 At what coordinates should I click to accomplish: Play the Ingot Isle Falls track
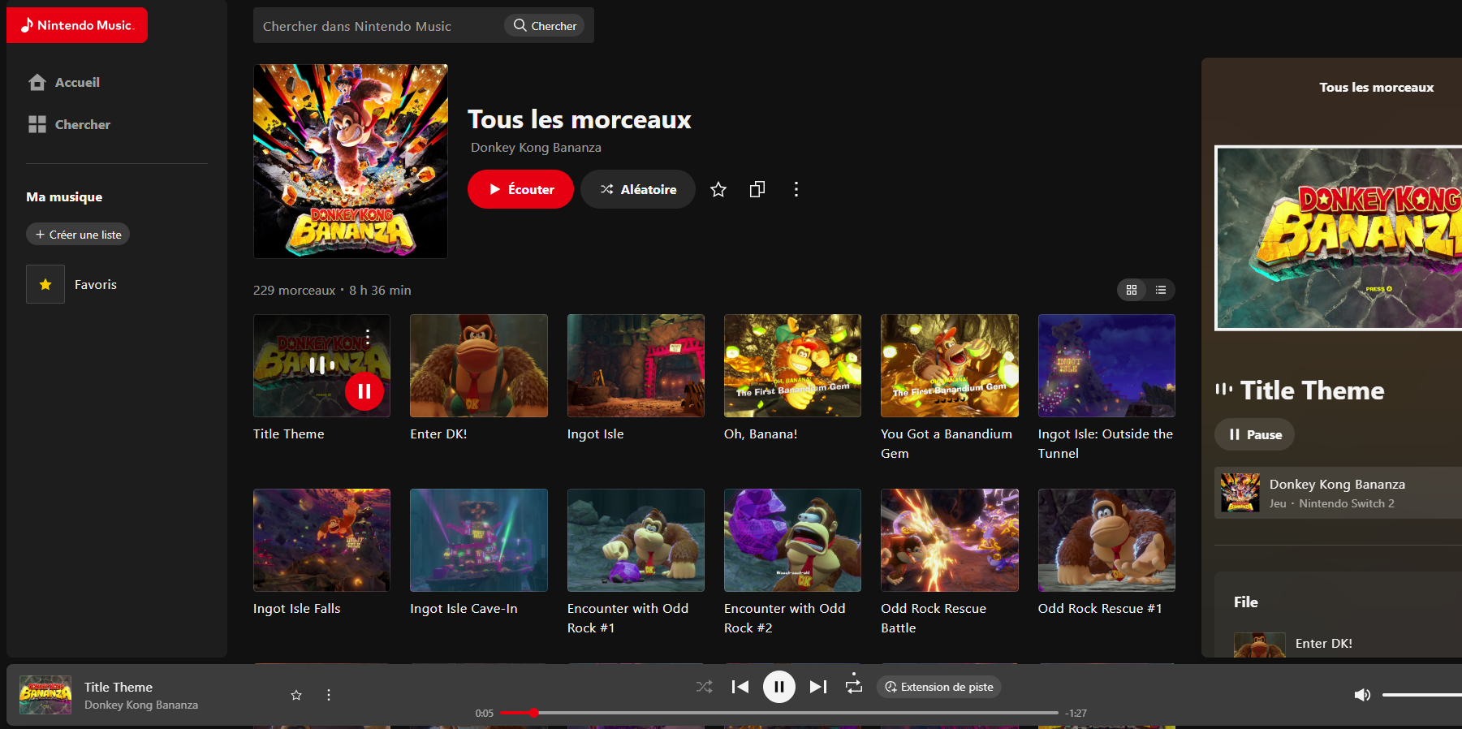coord(321,540)
